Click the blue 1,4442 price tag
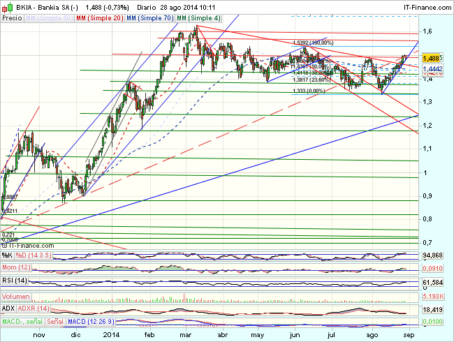 click(432, 68)
